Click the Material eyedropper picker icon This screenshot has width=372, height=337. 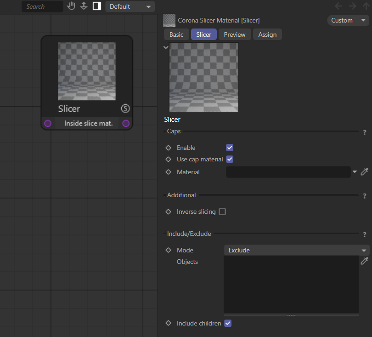(x=364, y=171)
